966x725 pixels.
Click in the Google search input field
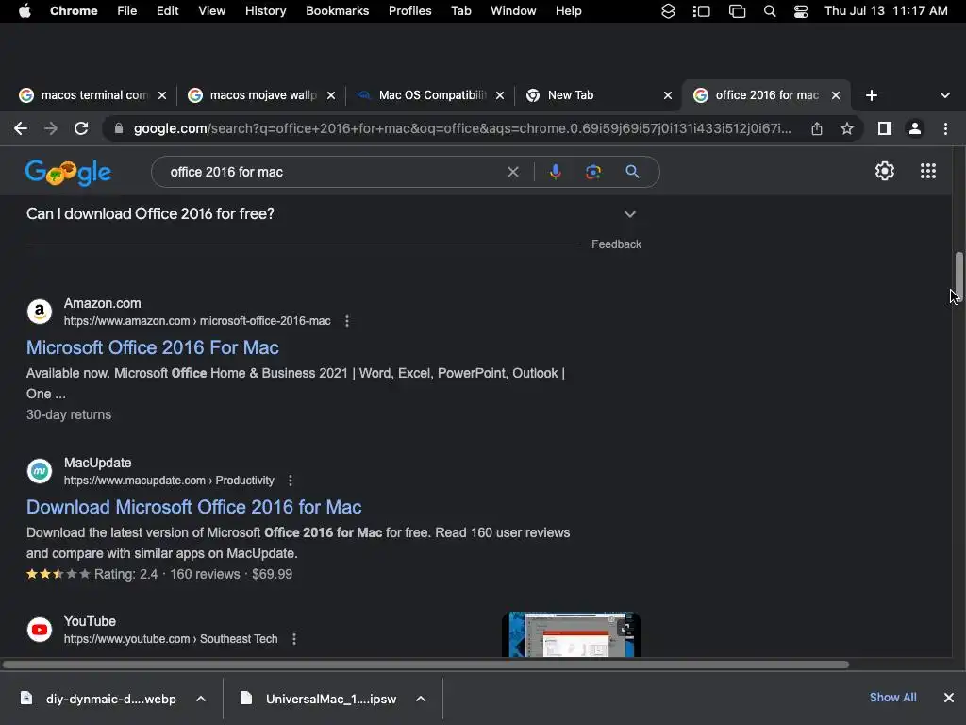333,172
